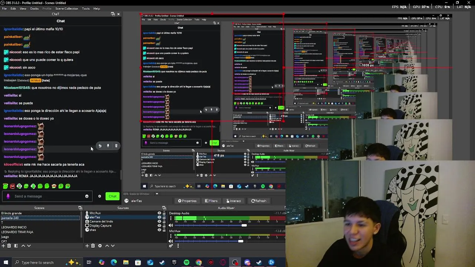Open File Explorer from the taskbar
Image resolution: width=475 pixels, height=267 pixels.
pyautogui.click(x=126, y=263)
